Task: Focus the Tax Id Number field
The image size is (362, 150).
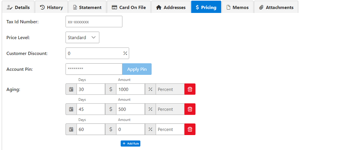Action: [x=94, y=22]
